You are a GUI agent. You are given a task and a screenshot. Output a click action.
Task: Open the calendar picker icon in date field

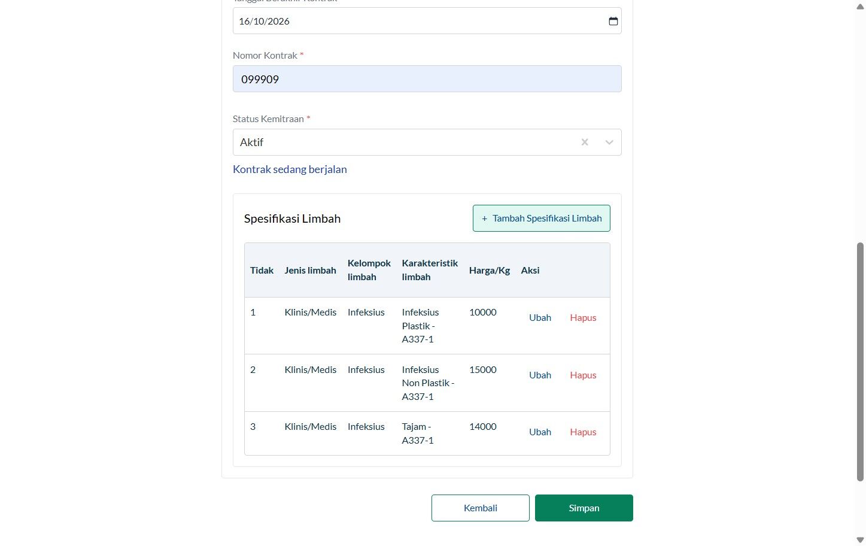(613, 21)
